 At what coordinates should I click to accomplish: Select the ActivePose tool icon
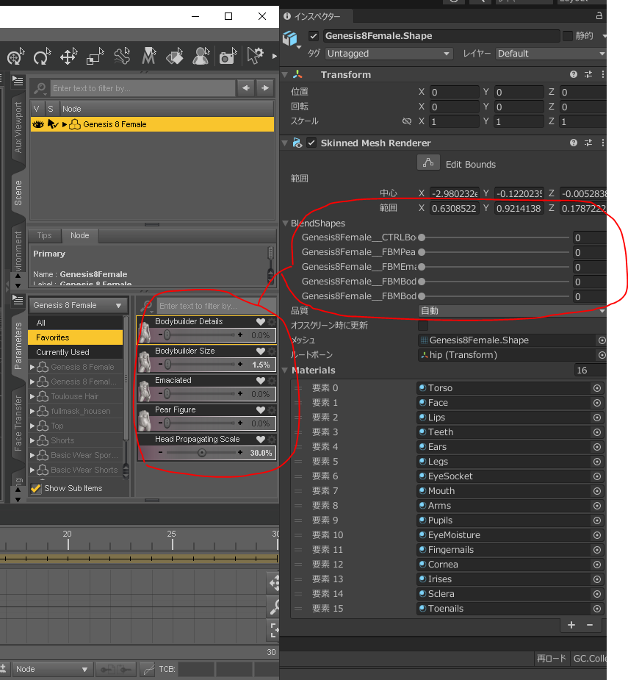tap(122, 57)
